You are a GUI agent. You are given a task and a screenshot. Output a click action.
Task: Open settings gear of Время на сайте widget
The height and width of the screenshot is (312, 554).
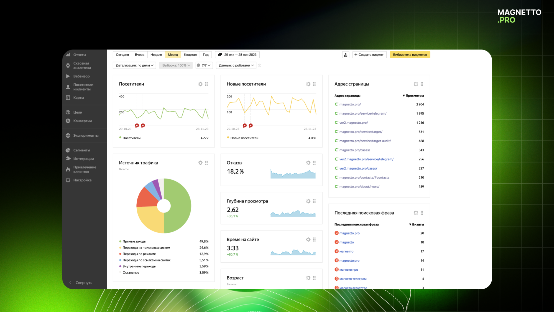(x=308, y=239)
